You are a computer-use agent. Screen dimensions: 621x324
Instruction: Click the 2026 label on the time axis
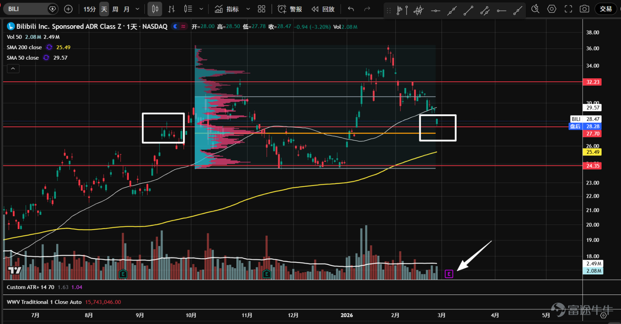[347, 315]
